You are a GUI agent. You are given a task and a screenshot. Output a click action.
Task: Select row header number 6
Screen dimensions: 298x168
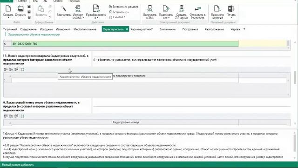(7, 44)
